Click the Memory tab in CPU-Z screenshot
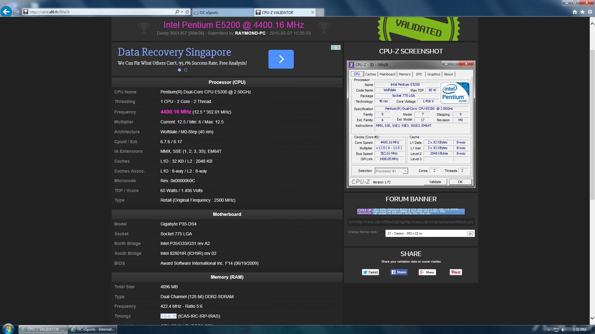Image resolution: width=595 pixels, height=334 pixels. pyautogui.click(x=405, y=74)
